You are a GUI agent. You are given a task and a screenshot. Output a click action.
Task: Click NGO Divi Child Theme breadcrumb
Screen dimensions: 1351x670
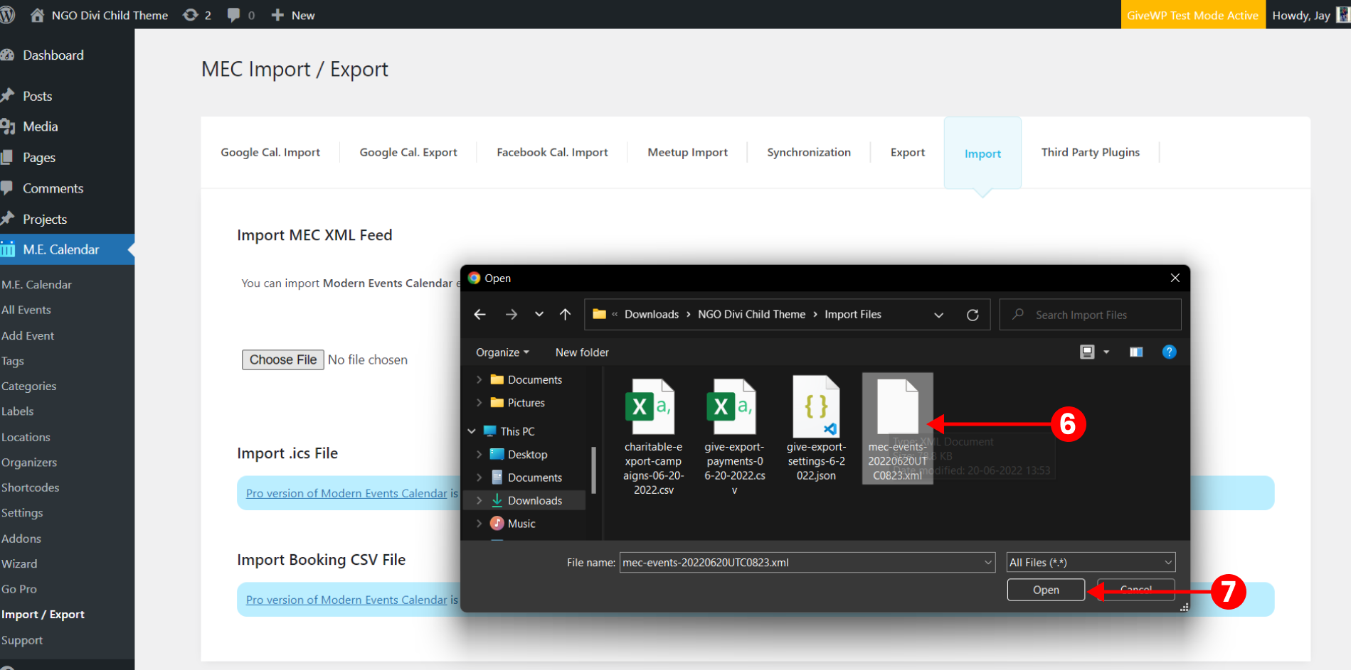coord(751,315)
